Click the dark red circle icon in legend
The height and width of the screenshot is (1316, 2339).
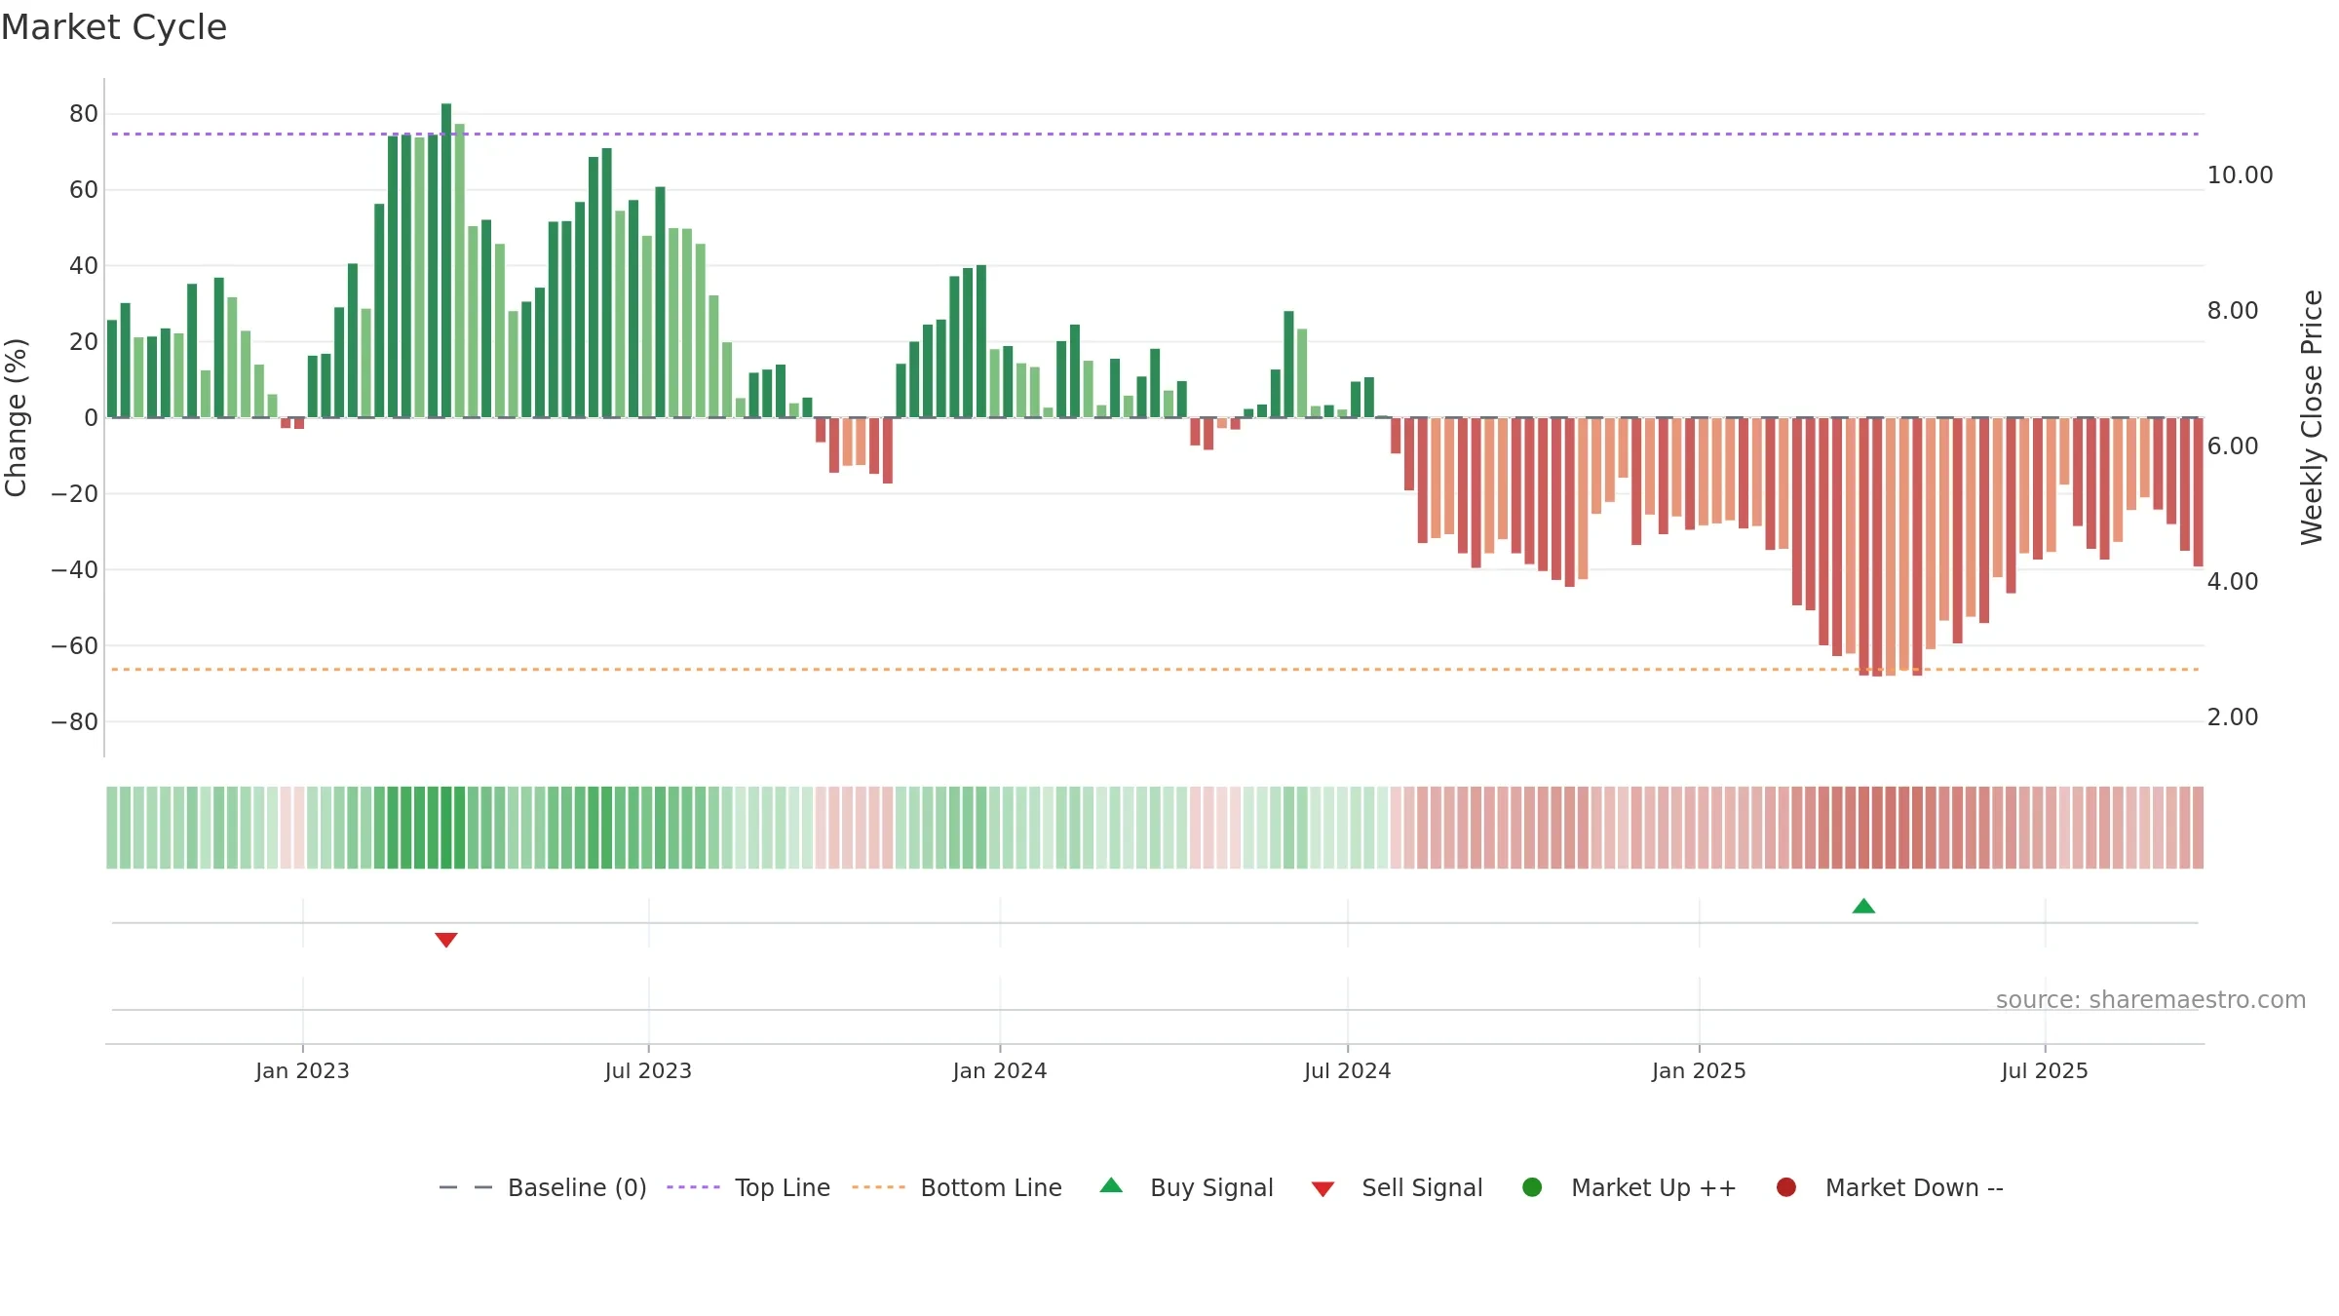pos(1786,1187)
